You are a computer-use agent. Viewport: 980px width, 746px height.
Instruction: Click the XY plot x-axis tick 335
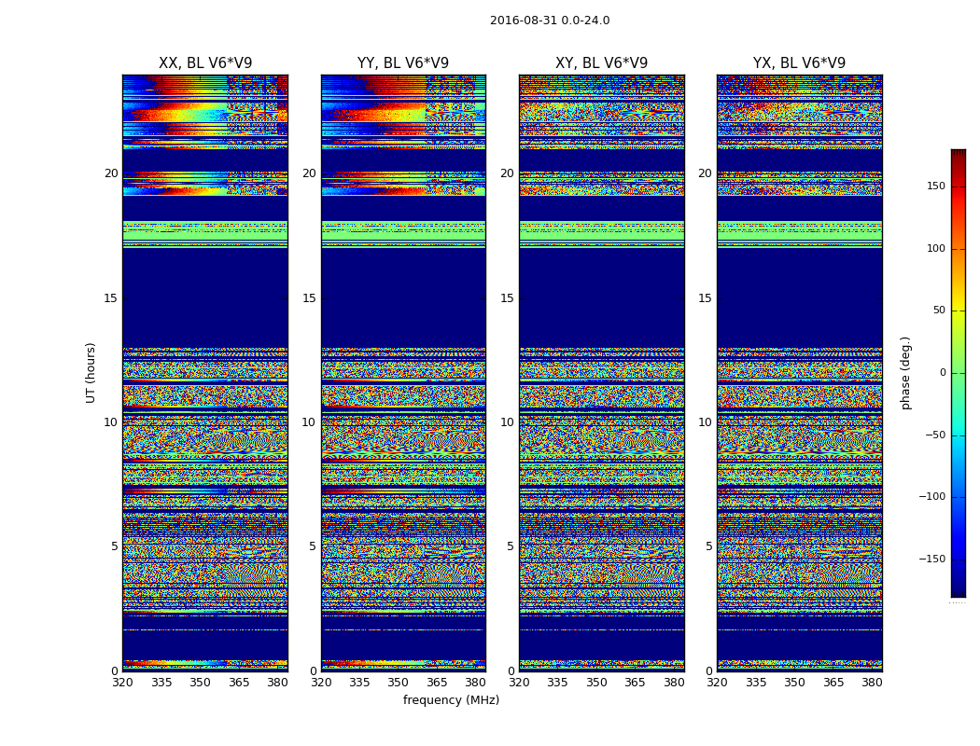(x=557, y=683)
